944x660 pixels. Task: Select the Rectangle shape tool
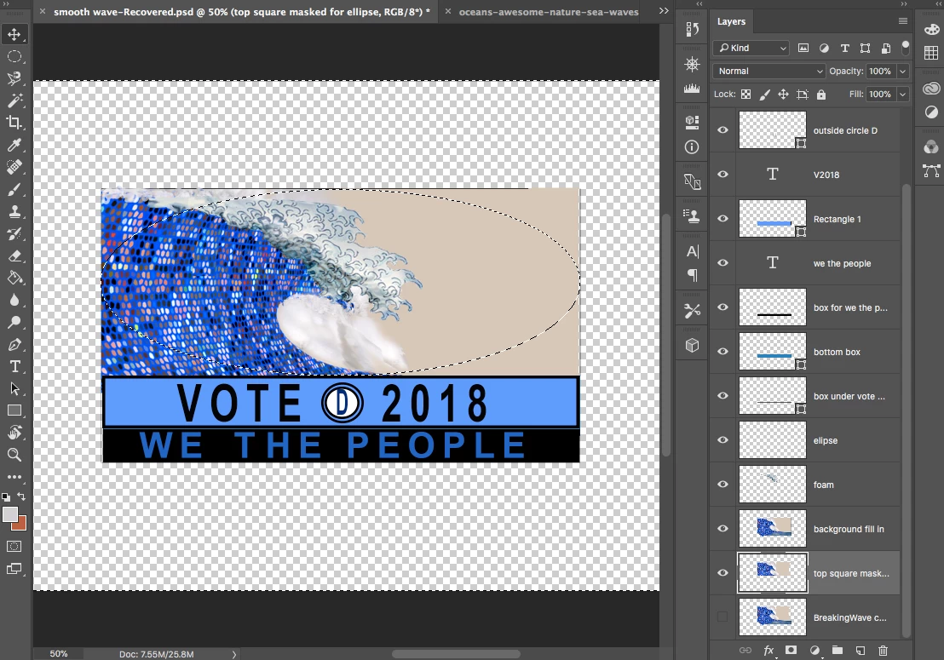point(14,411)
